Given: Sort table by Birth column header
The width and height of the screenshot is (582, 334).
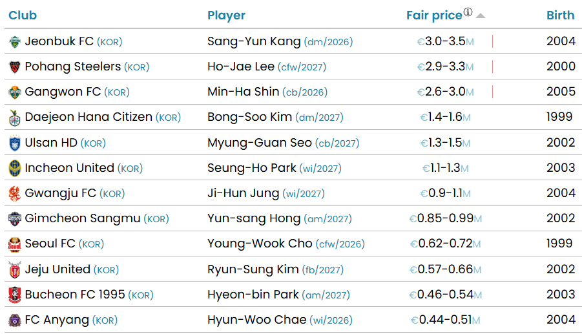Looking at the screenshot, I should (x=560, y=16).
